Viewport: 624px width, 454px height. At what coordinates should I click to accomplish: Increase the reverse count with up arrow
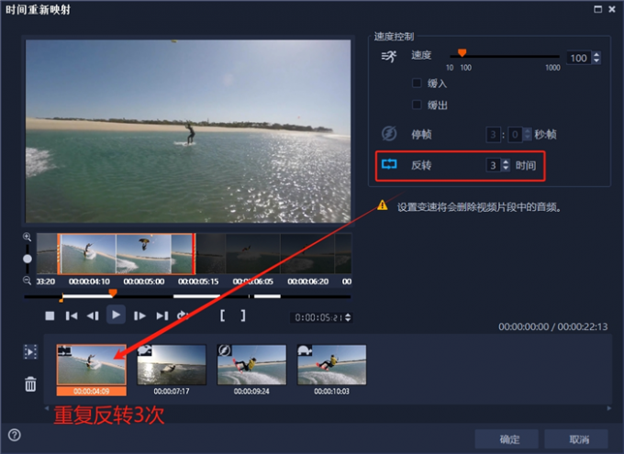pyautogui.click(x=506, y=162)
